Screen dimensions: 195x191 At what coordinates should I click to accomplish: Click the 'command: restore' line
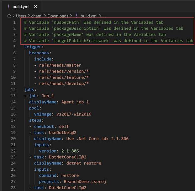click(59, 175)
